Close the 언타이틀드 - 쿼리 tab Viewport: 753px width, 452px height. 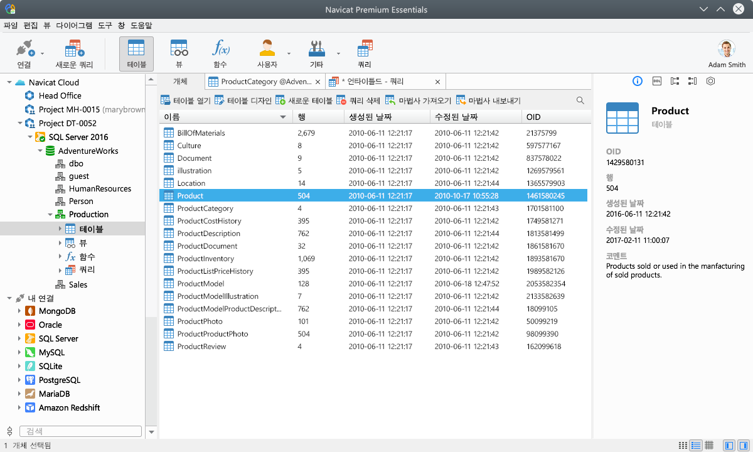click(x=437, y=82)
